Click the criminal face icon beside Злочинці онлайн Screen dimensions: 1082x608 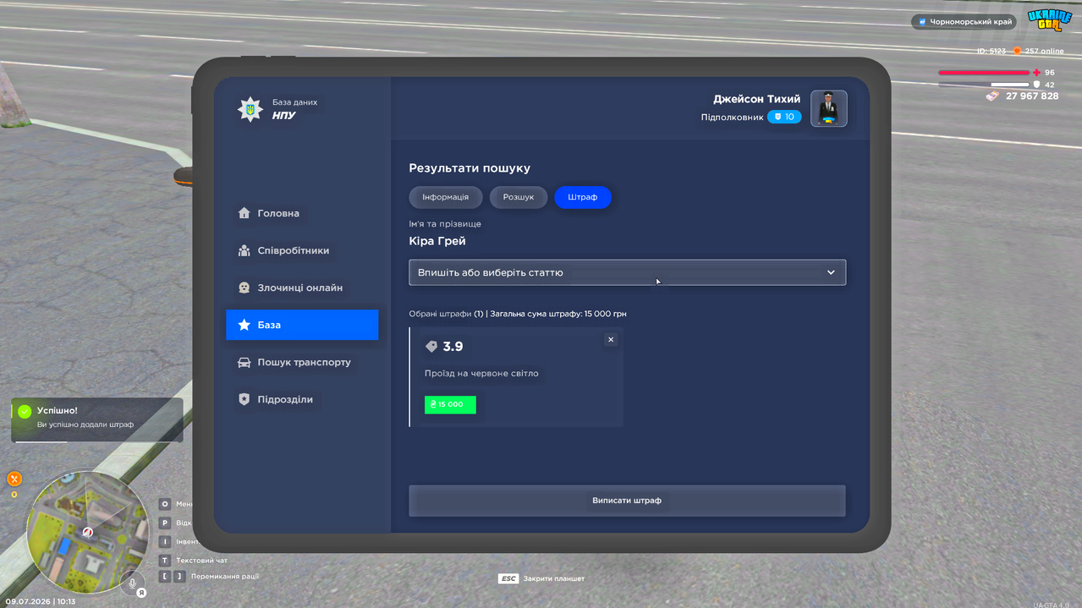coord(244,288)
